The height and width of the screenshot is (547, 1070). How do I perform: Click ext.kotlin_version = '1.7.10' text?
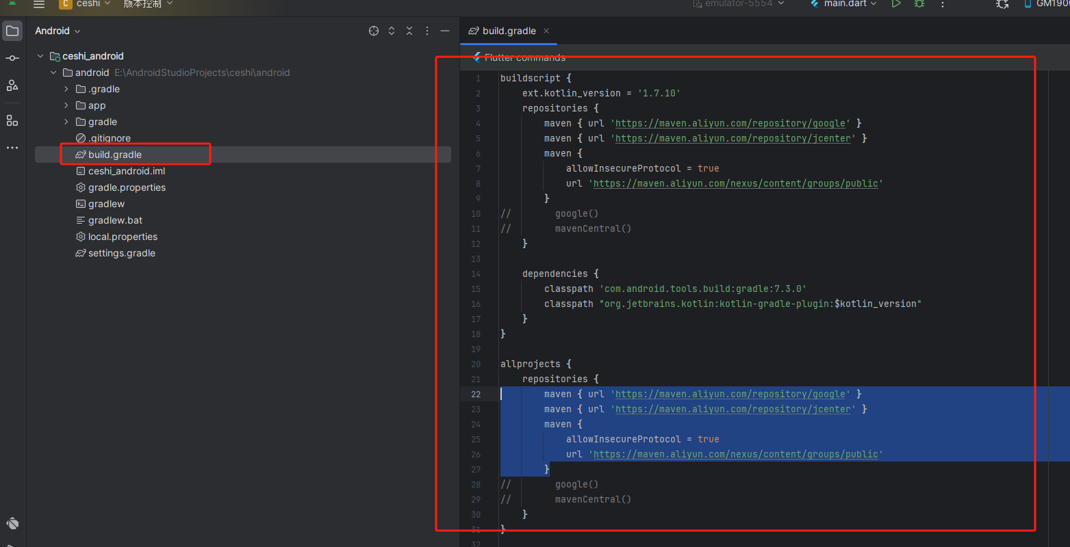coord(602,93)
